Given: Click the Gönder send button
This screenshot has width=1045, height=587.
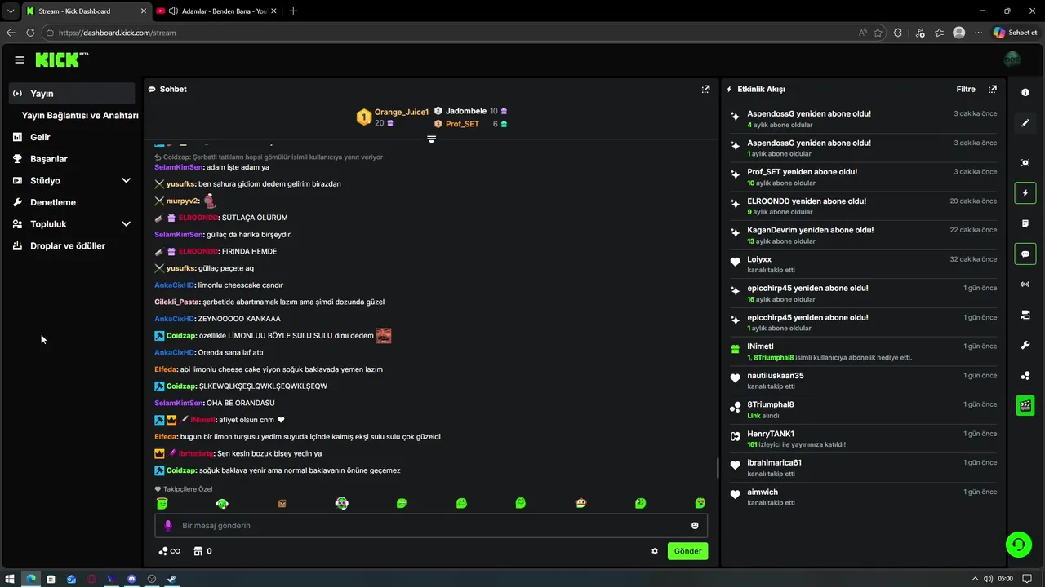Looking at the screenshot, I should click(687, 551).
